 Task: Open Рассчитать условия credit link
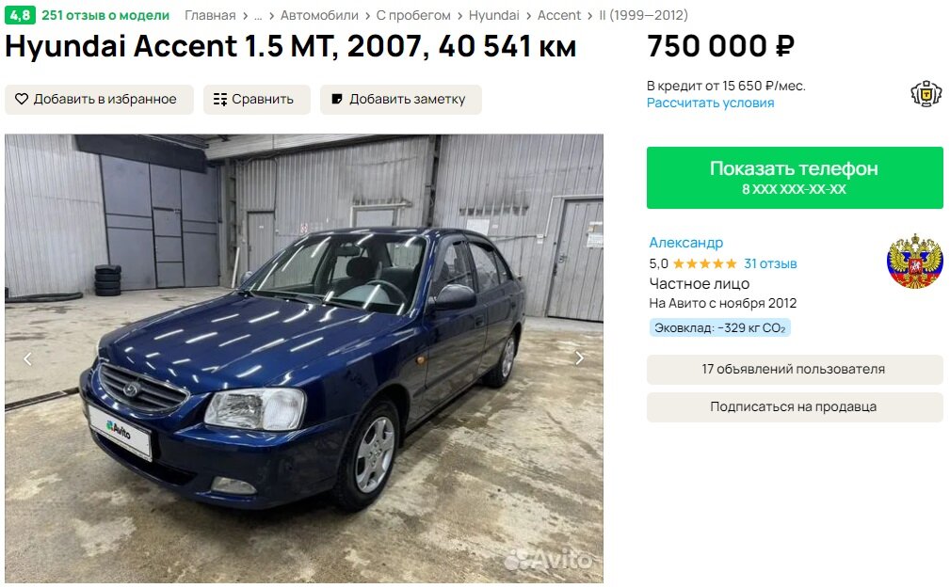tap(710, 103)
